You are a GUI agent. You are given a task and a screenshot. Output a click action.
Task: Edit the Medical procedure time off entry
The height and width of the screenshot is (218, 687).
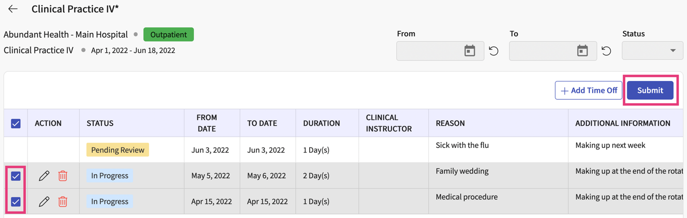44,202
